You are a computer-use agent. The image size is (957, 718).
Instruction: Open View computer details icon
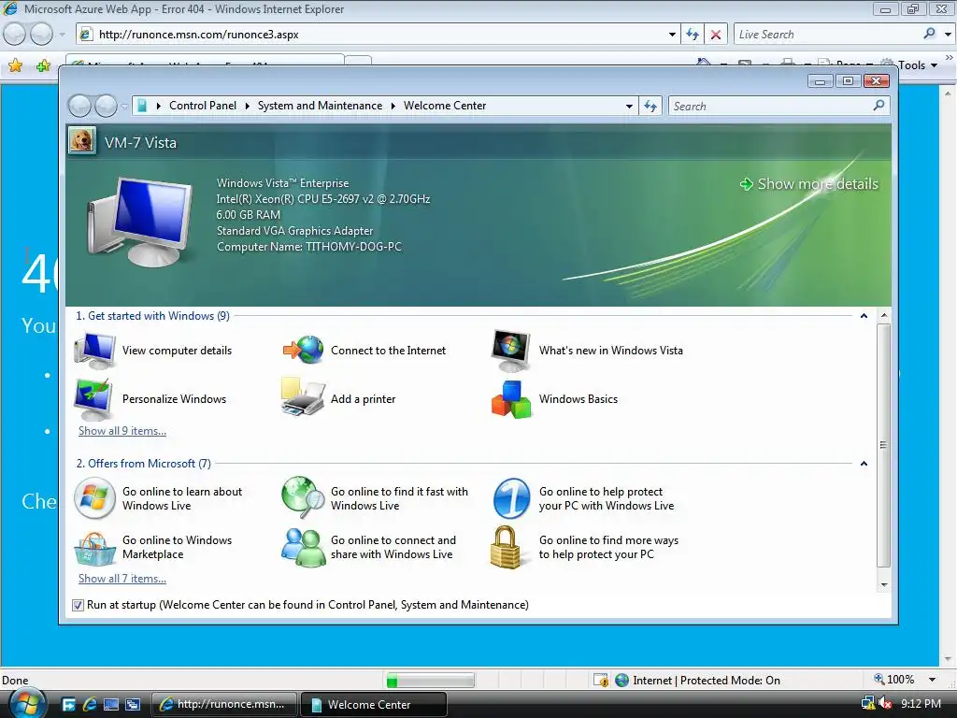(94, 351)
